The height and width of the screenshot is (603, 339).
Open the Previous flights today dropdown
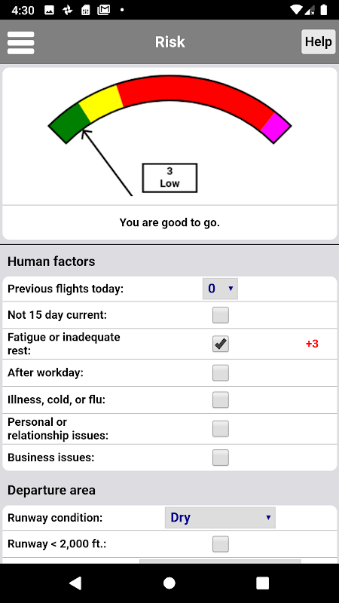pyautogui.click(x=220, y=289)
